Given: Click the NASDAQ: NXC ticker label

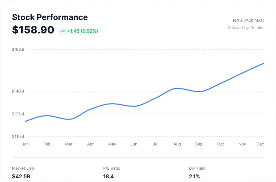Looking at the screenshot, I should (x=249, y=20).
